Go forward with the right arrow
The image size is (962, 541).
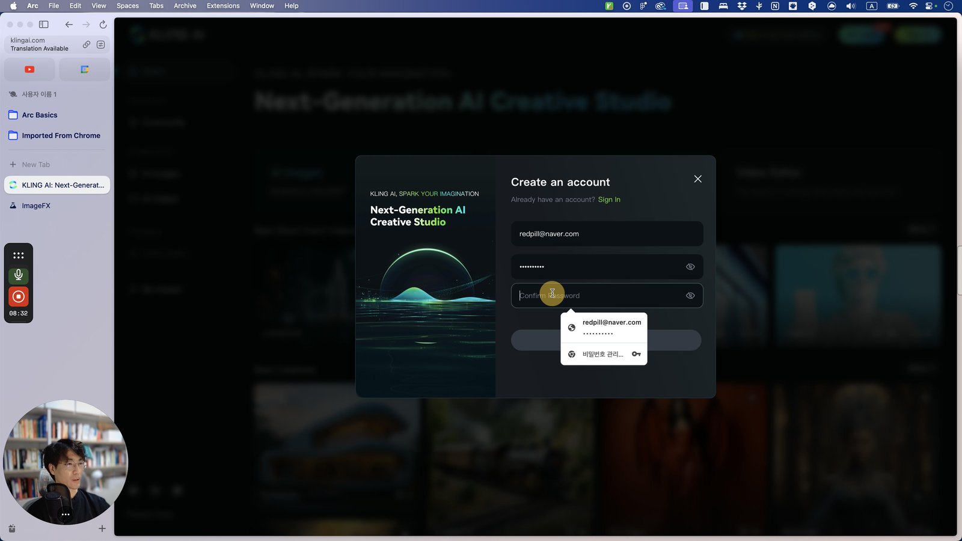coord(86,25)
